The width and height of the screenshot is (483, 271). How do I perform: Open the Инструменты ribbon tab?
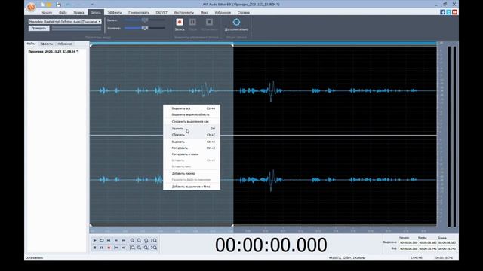184,13
